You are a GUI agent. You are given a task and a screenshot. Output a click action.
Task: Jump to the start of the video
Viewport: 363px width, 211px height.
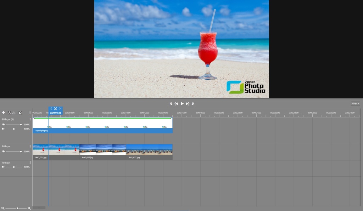pyautogui.click(x=171, y=104)
